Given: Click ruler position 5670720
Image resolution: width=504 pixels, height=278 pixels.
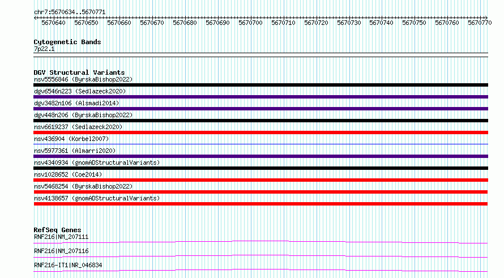Looking at the screenshot, I should click(316, 23).
